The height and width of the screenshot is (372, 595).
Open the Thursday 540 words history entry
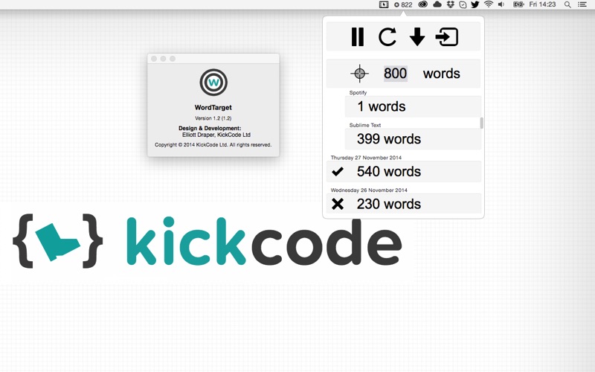click(x=404, y=172)
